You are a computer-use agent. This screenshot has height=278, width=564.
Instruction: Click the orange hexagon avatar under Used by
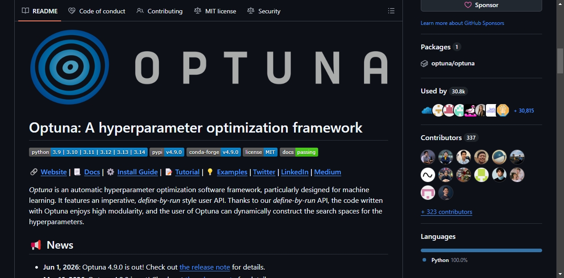tap(503, 110)
